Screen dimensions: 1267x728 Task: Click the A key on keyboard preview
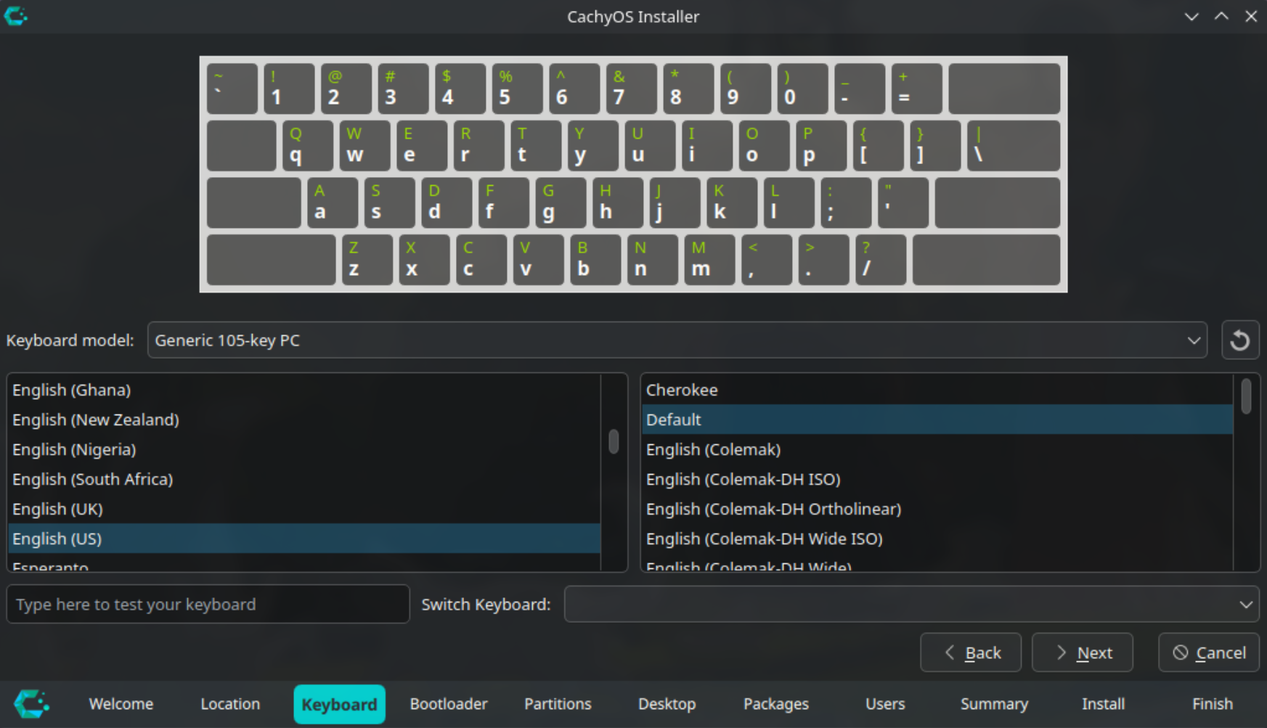click(x=333, y=203)
